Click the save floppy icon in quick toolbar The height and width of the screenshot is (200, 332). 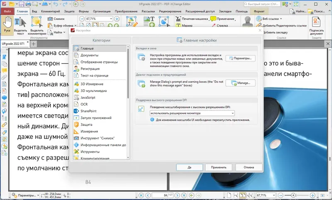[22, 4]
